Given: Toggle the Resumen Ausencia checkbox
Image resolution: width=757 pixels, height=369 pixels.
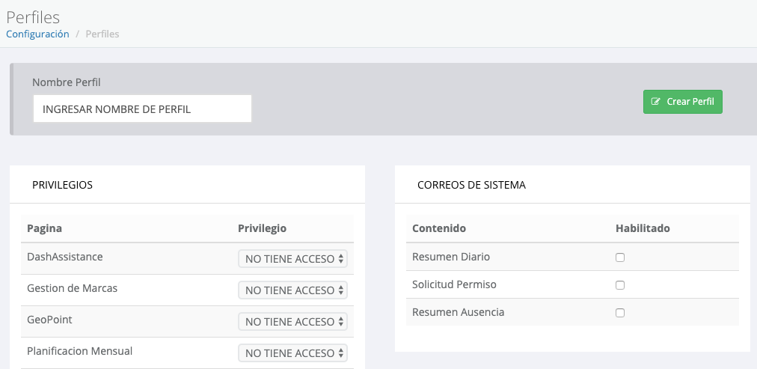Looking at the screenshot, I should tap(620, 313).
